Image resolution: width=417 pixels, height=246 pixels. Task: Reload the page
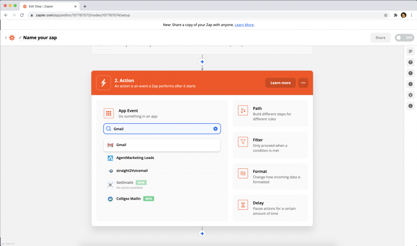click(x=22, y=15)
